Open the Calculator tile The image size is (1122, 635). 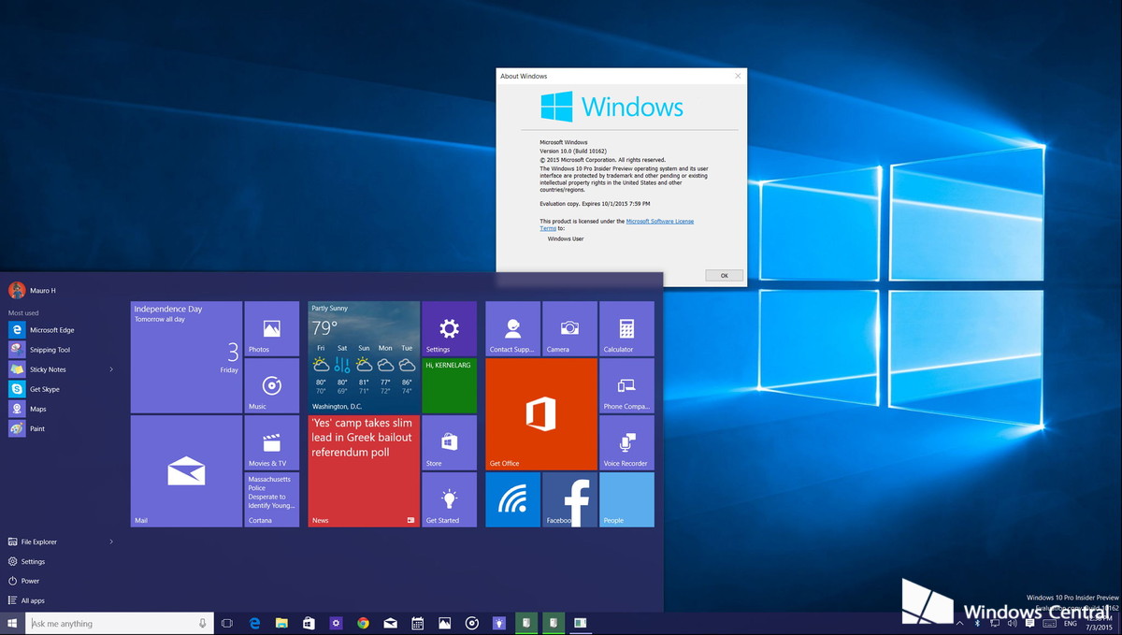tap(626, 328)
